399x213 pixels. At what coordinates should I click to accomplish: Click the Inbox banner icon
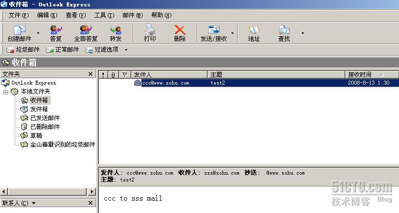click(x=5, y=62)
